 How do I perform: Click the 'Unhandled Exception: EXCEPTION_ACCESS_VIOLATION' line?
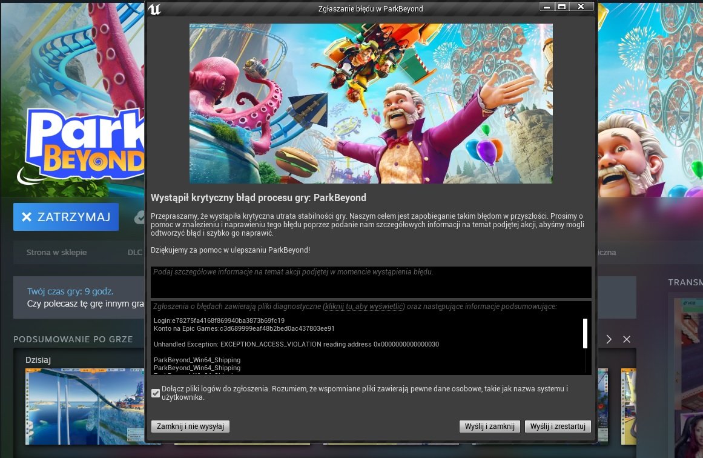coord(296,345)
